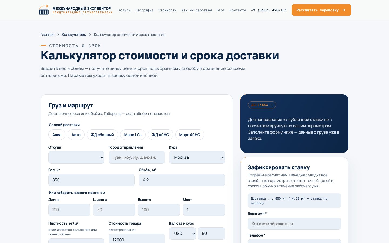Click summary text '850 кг / 4,20 м³'
This screenshot has width=389, height=243.
click(x=290, y=198)
